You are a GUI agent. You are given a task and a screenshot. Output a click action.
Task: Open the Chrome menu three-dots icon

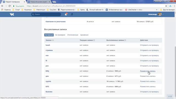pos(174,6)
